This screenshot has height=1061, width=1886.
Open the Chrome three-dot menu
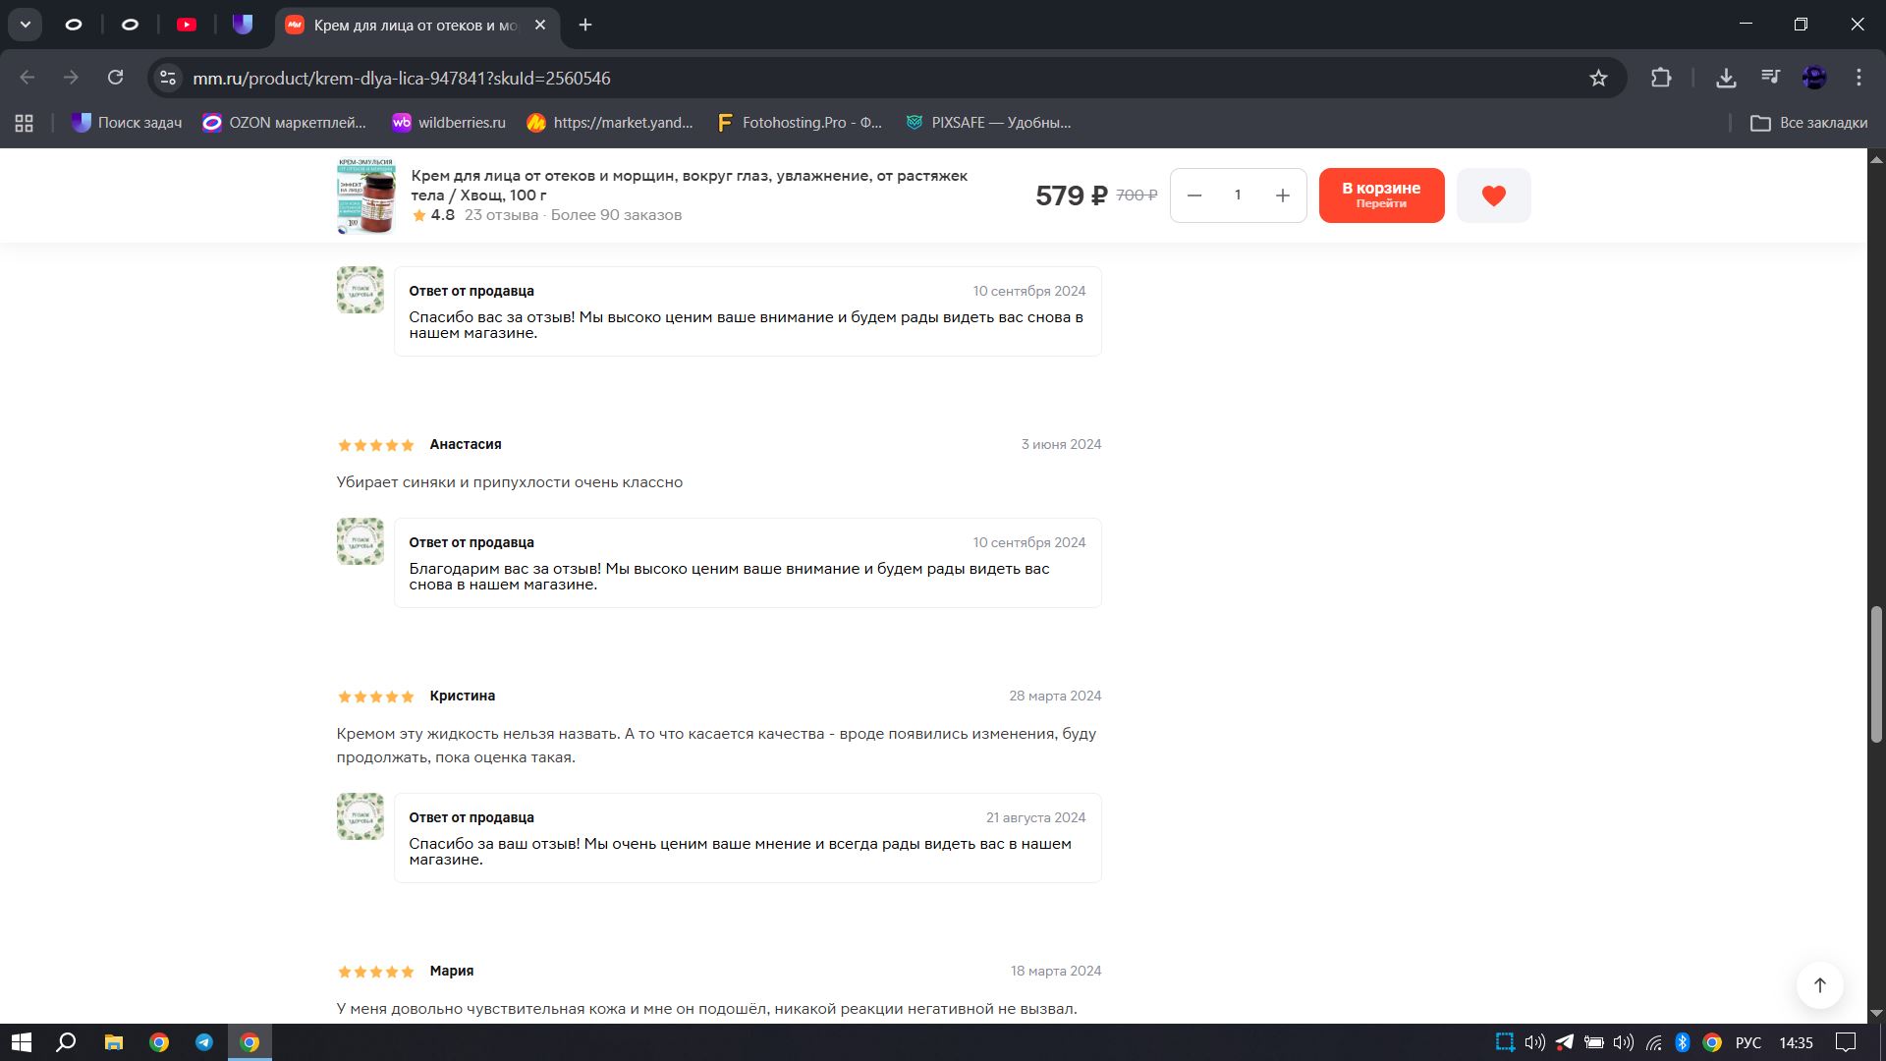click(1858, 78)
